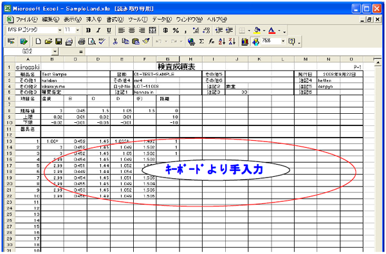Image resolution: width=386 pixels, height=254 pixels.
Task: Apply percent style
Action: (x=176, y=30)
